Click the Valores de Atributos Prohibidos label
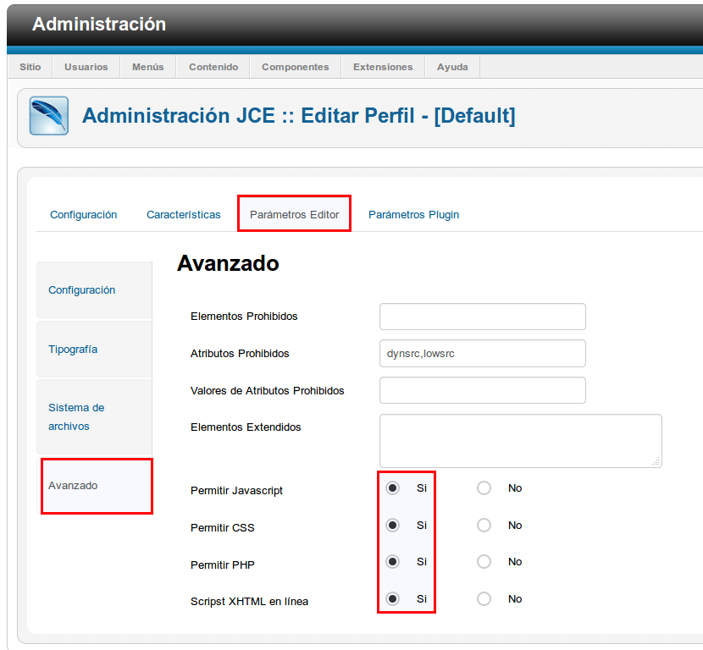The image size is (703, 650). click(x=267, y=391)
